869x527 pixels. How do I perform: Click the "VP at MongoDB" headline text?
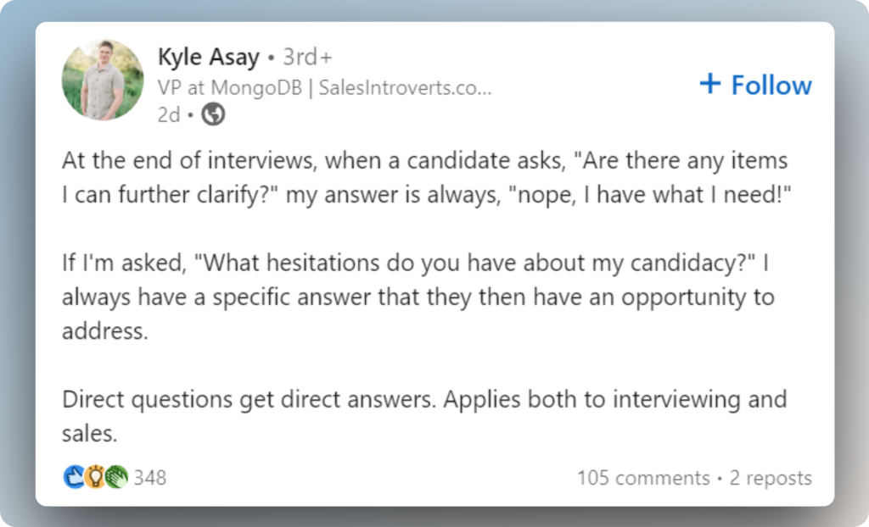tap(229, 87)
